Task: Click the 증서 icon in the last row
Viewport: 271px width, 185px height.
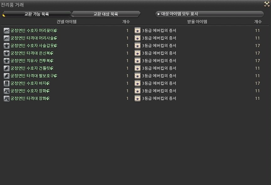Action: [x=137, y=98]
